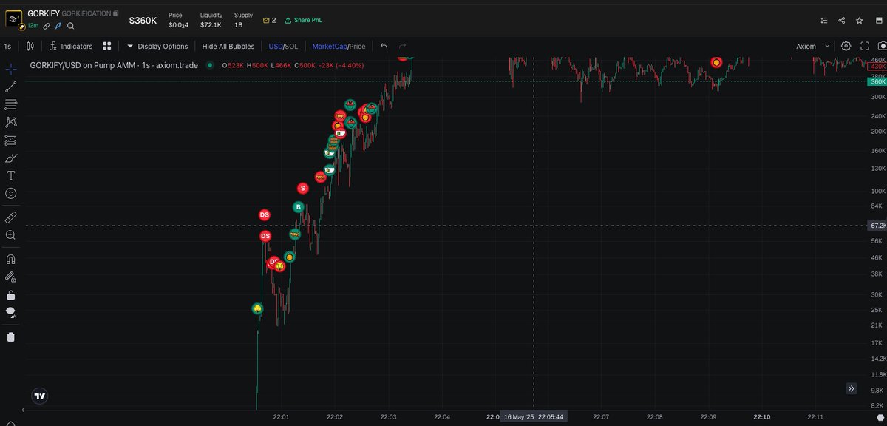Select the pattern drawing tool
The width and height of the screenshot is (887, 426).
click(x=11, y=122)
